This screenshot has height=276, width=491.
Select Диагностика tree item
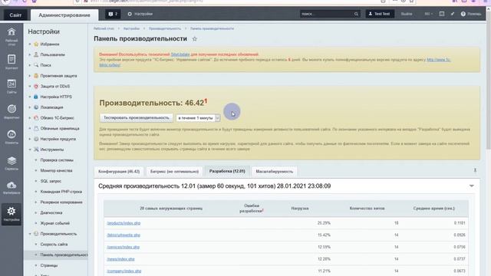pyautogui.click(x=51, y=213)
